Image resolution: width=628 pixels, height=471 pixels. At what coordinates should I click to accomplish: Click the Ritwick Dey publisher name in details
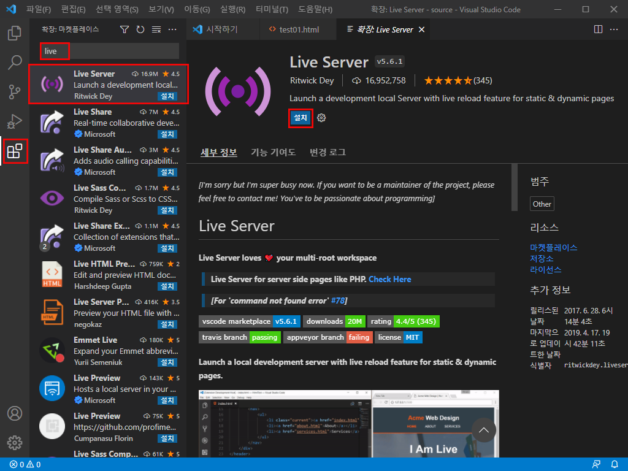pyautogui.click(x=312, y=80)
